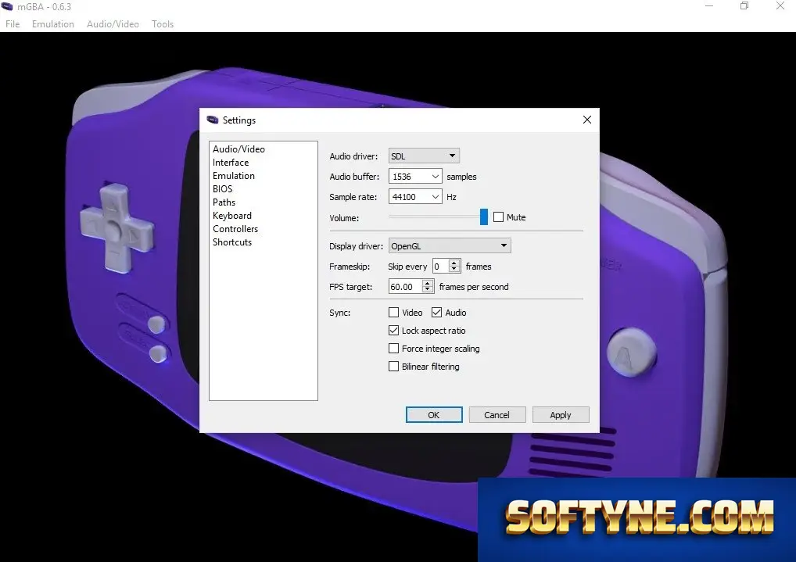
Task: Increase Frameskip with up arrow
Action: [x=454, y=263]
